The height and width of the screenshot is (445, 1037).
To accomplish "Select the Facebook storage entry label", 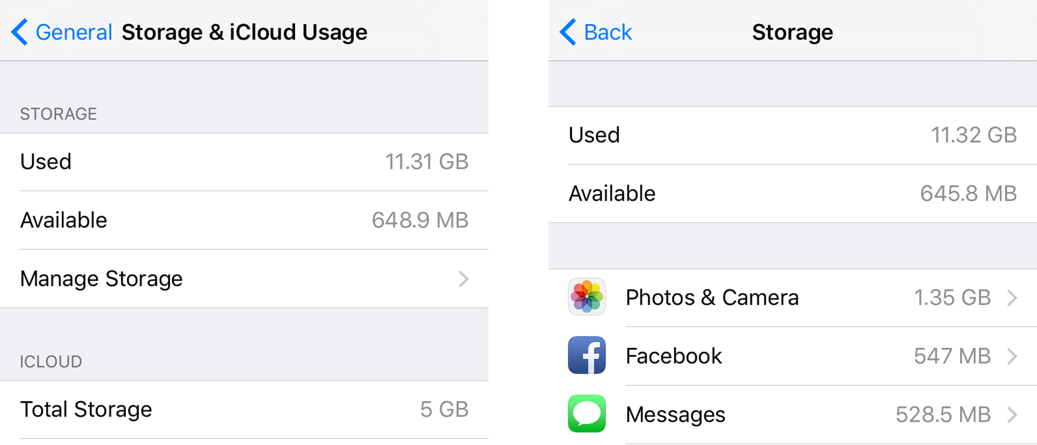I will point(673,356).
